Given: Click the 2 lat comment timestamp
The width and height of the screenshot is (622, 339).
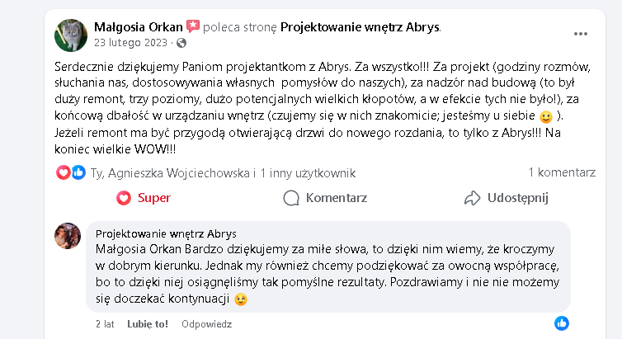Looking at the screenshot, I should 104,324.
